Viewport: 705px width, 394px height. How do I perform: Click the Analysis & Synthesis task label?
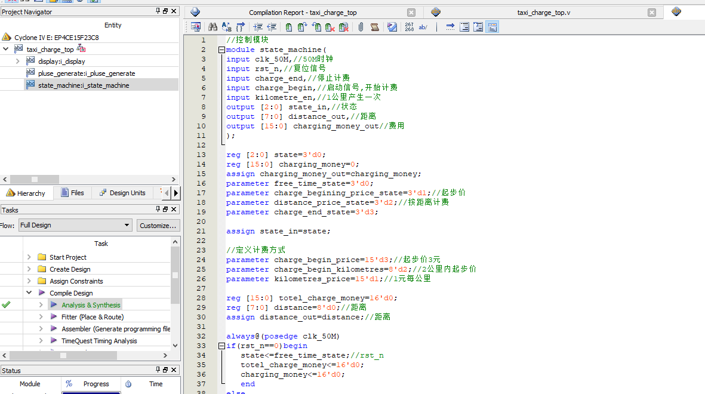(91, 305)
